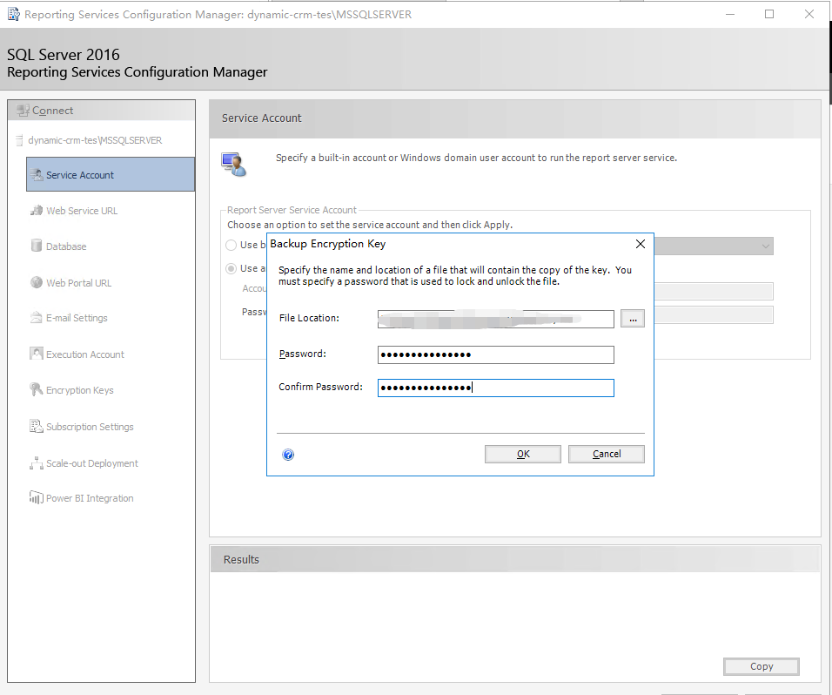Click the Encryption Keys icon
This screenshot has height=695, width=832.
point(36,389)
